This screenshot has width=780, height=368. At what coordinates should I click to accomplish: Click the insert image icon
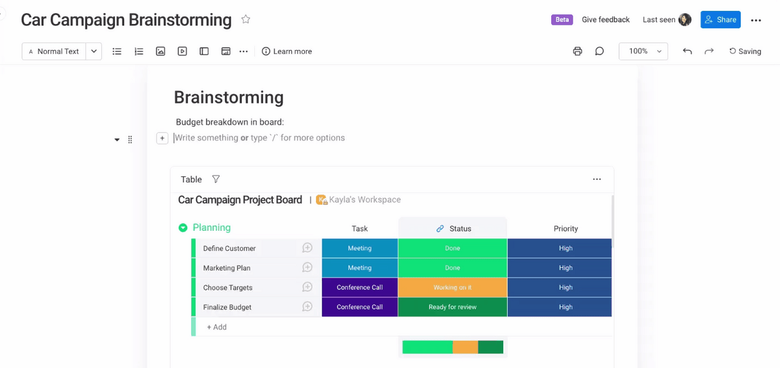[161, 51]
